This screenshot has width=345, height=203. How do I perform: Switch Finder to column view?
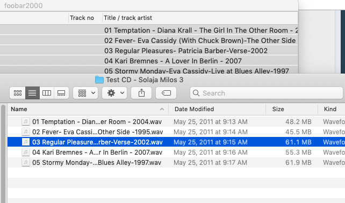coord(47,93)
